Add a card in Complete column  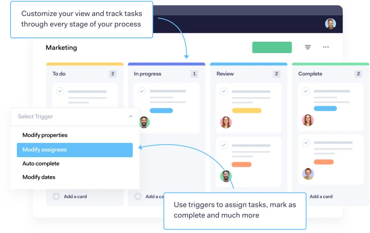(x=321, y=197)
